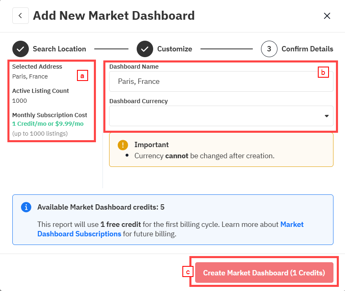Open the Market Dashboard Subscriptions link
The height and width of the screenshot is (291, 345).
pyautogui.click(x=170, y=229)
